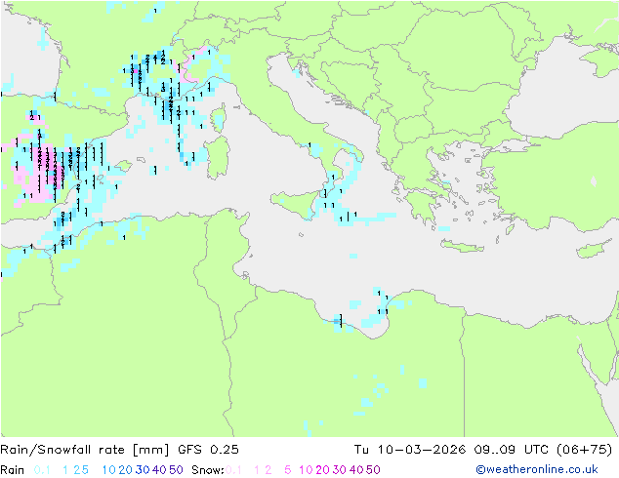Click the "Tu 10-03-2026" date text
The image size is (619, 478).
pos(410,450)
